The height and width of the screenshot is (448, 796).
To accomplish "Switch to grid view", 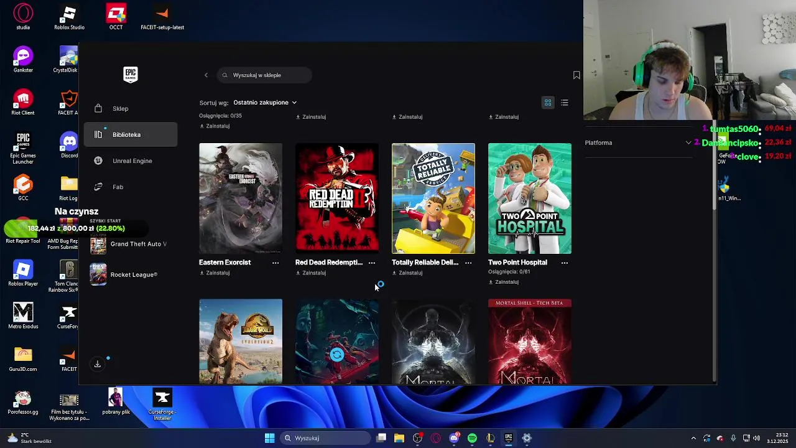I will (x=548, y=103).
